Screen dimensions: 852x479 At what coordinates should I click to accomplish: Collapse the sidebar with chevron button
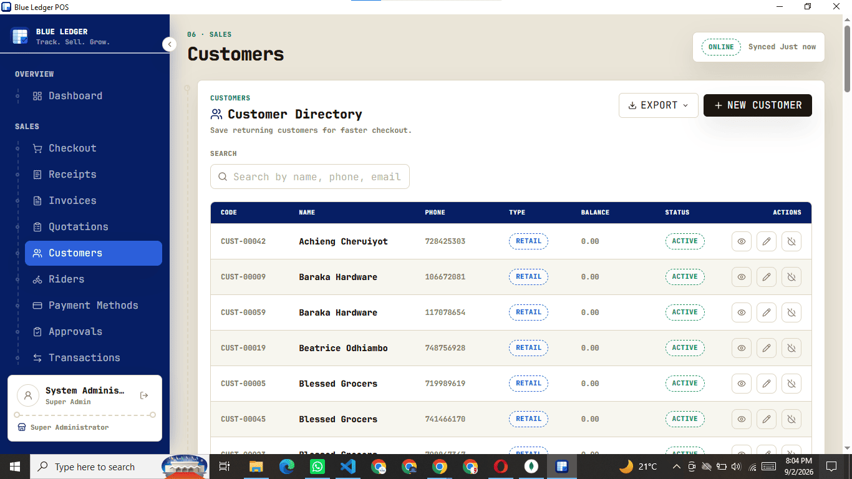pyautogui.click(x=170, y=44)
